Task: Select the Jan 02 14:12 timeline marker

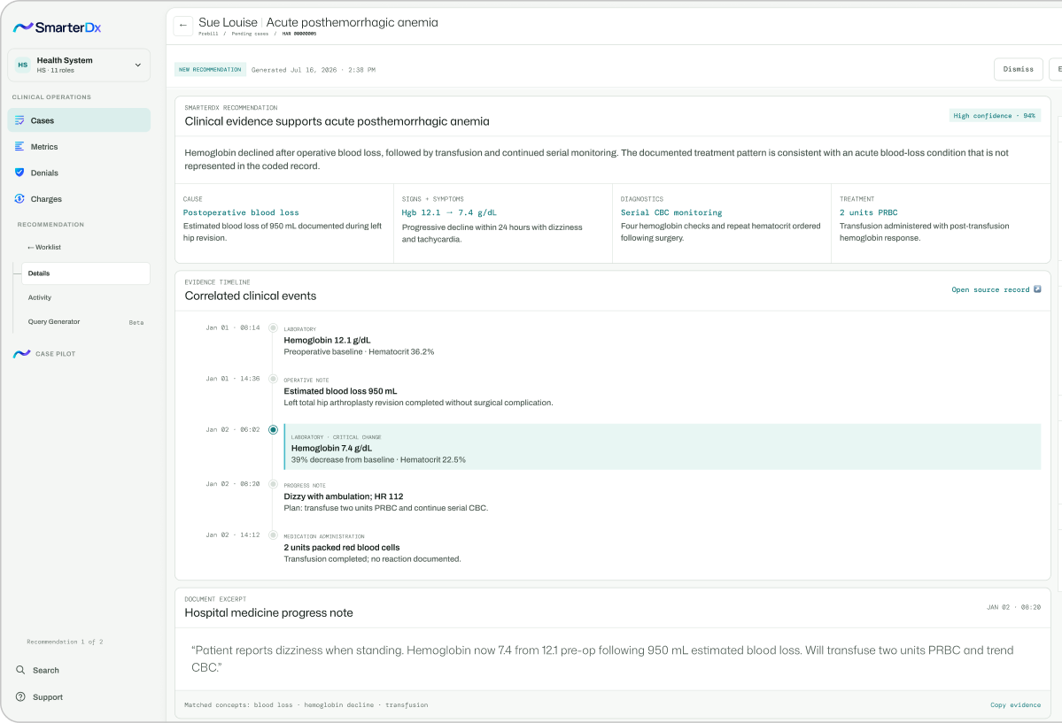Action: (x=273, y=535)
